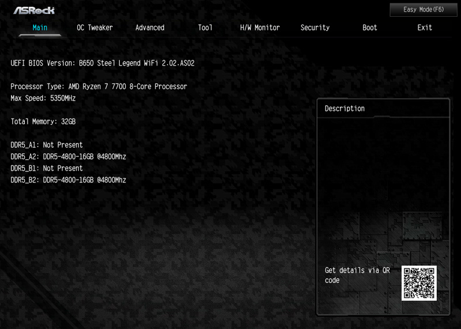Switch to H/W Monitor tab

[x=260, y=28]
